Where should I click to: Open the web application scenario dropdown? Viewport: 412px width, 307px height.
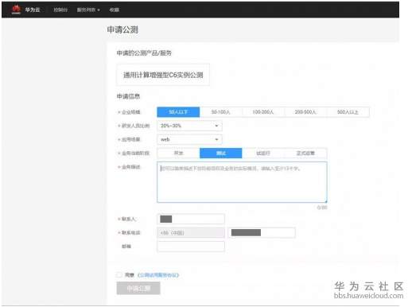(x=189, y=139)
